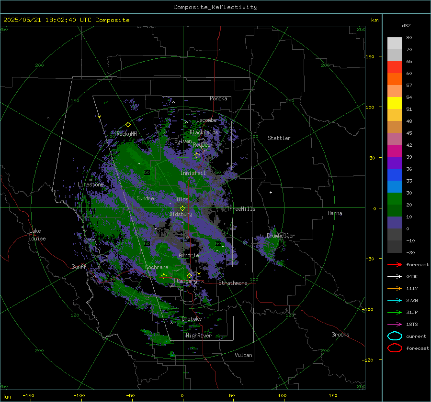Pick the dark orange swatch below 60
This screenshot has width=431, height=402.
[x=395, y=79]
